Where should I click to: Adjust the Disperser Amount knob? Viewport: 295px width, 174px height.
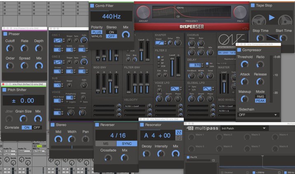coord(143,12)
